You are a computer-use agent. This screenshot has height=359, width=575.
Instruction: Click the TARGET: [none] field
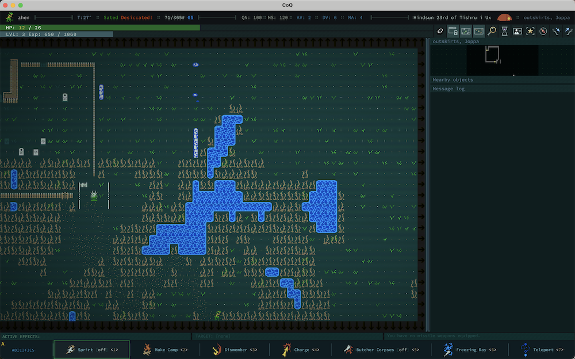[x=287, y=336]
